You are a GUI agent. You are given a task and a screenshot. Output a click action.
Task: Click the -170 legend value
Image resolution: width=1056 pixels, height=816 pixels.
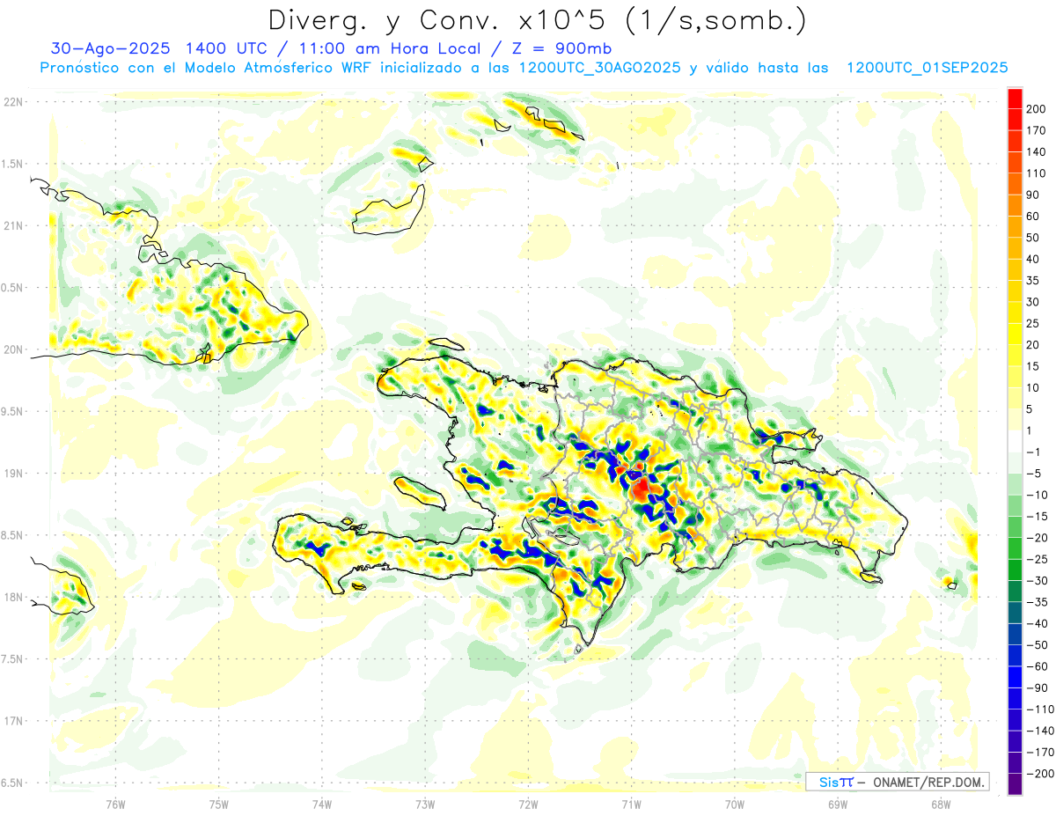coord(1039,753)
